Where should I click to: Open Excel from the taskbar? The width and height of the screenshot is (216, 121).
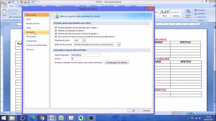[61, 118]
